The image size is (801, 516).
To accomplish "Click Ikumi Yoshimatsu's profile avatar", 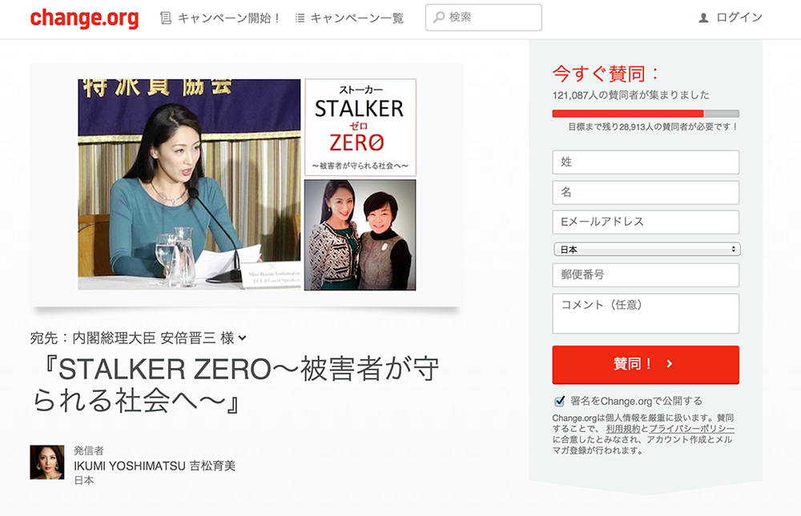I will point(47,462).
